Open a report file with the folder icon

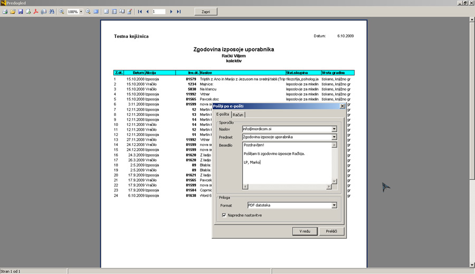pyautogui.click(x=13, y=12)
